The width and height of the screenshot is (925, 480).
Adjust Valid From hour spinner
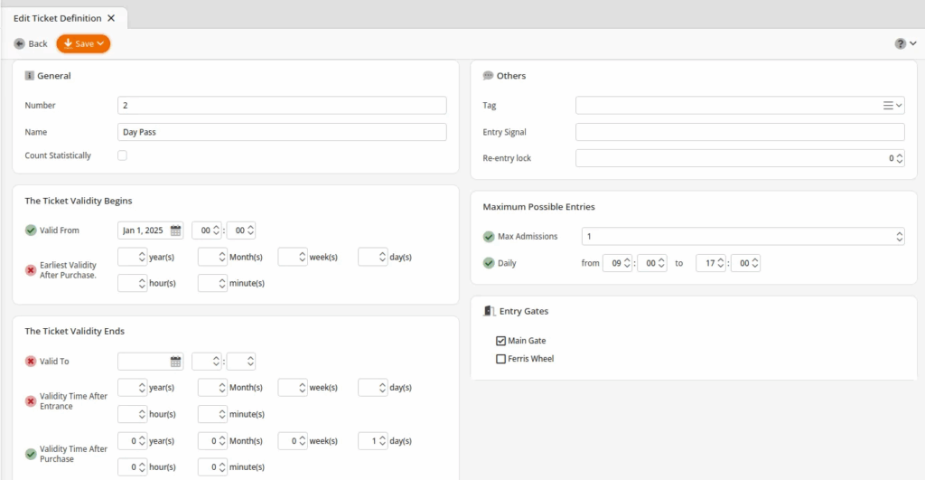click(x=217, y=231)
